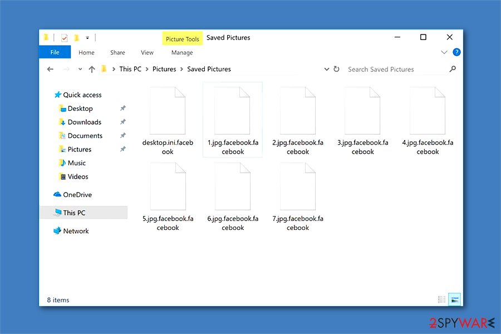
Task: Click the pin icon next to Pictures
Action: (122, 149)
